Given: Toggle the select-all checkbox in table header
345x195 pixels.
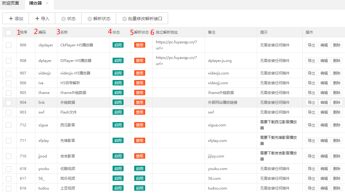Looking at the screenshot, I should [x=9, y=32].
